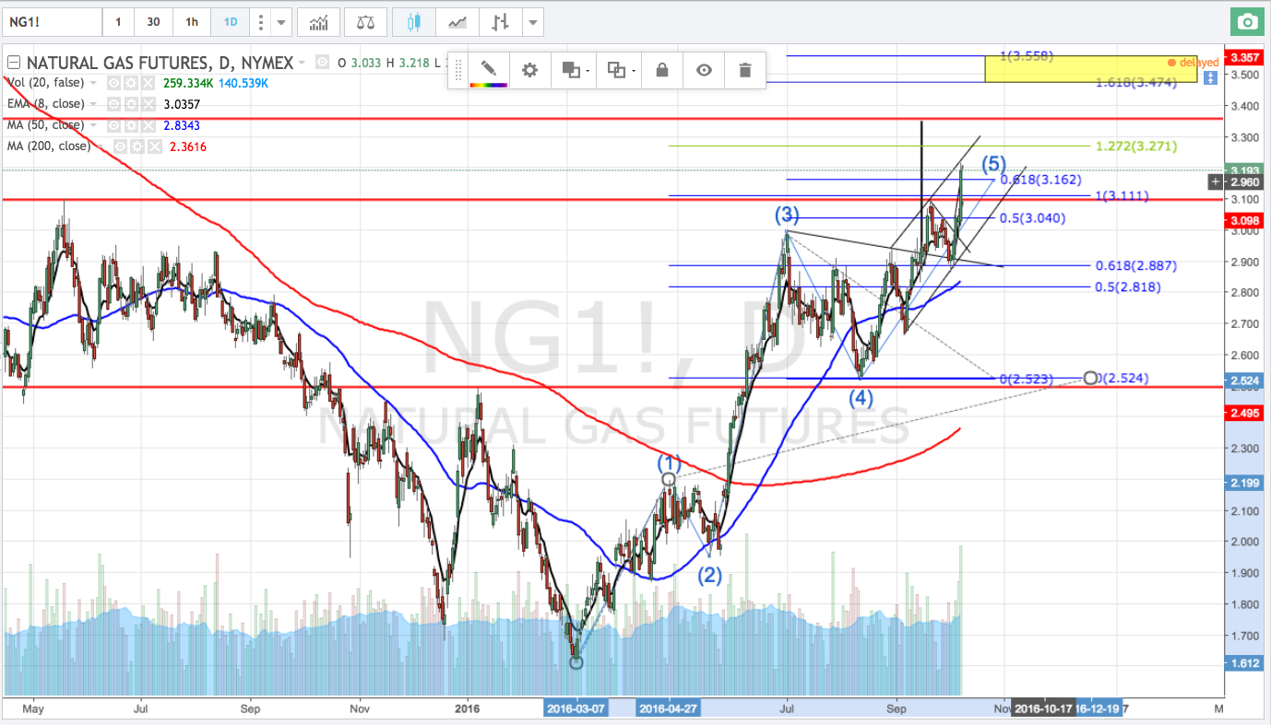Image resolution: width=1271 pixels, height=725 pixels.
Task: Hide the MA (200, close) indicator
Action: point(120,146)
